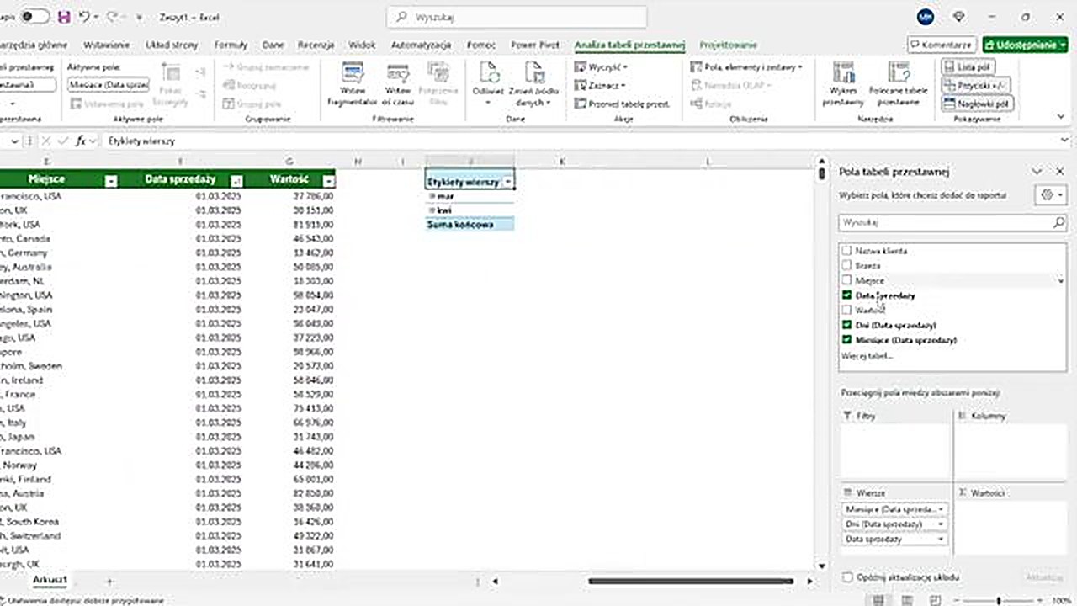The image size is (1077, 606).
Task: Check the Nazwa klienta field checkbox
Action: (846, 251)
